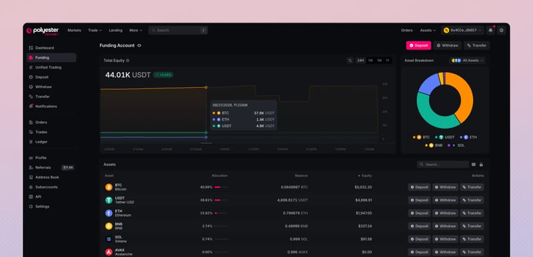The width and height of the screenshot is (533, 257).
Task: Open the wallet address account dropdown
Action: coord(462,30)
